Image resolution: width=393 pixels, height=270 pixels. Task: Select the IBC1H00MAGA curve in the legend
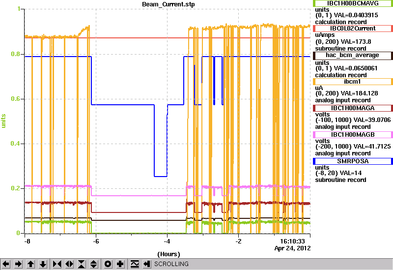point(352,108)
